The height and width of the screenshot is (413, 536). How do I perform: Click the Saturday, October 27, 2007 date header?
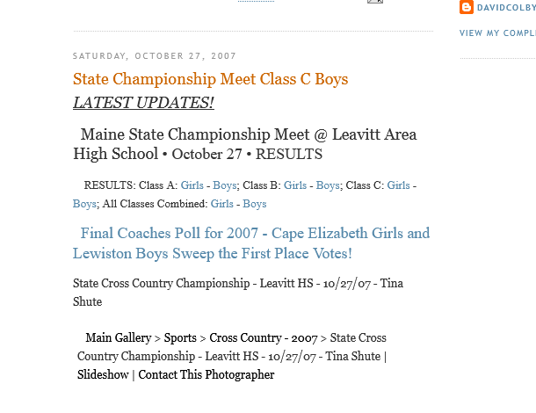[155, 56]
